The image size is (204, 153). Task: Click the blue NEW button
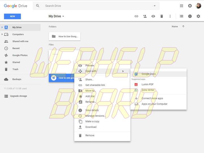pyautogui.click(x=12, y=16)
